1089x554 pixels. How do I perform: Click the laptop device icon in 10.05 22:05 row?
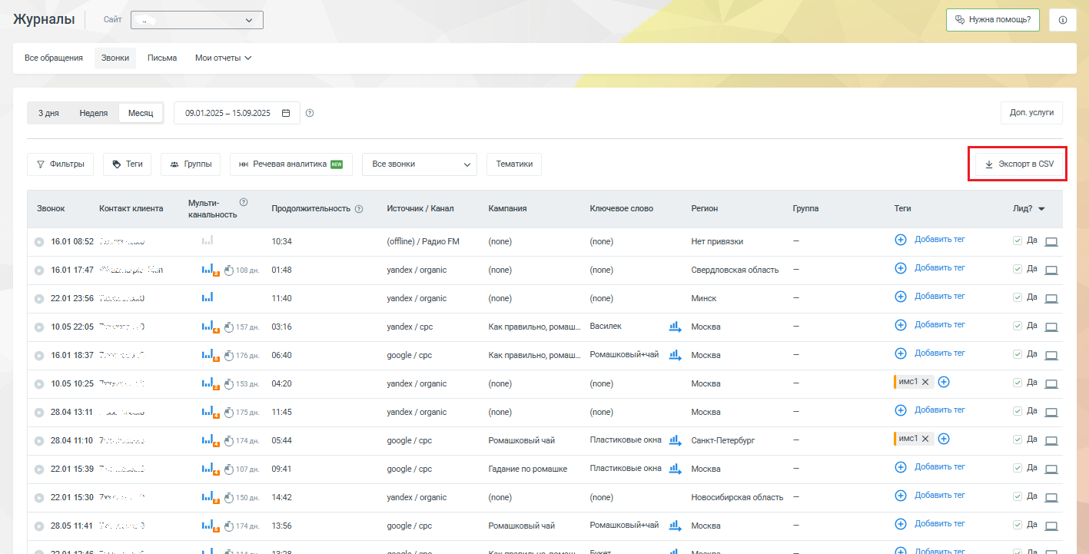pyautogui.click(x=1051, y=327)
